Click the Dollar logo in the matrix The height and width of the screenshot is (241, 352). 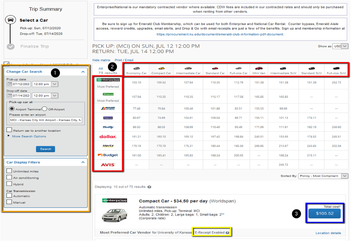tap(108, 136)
